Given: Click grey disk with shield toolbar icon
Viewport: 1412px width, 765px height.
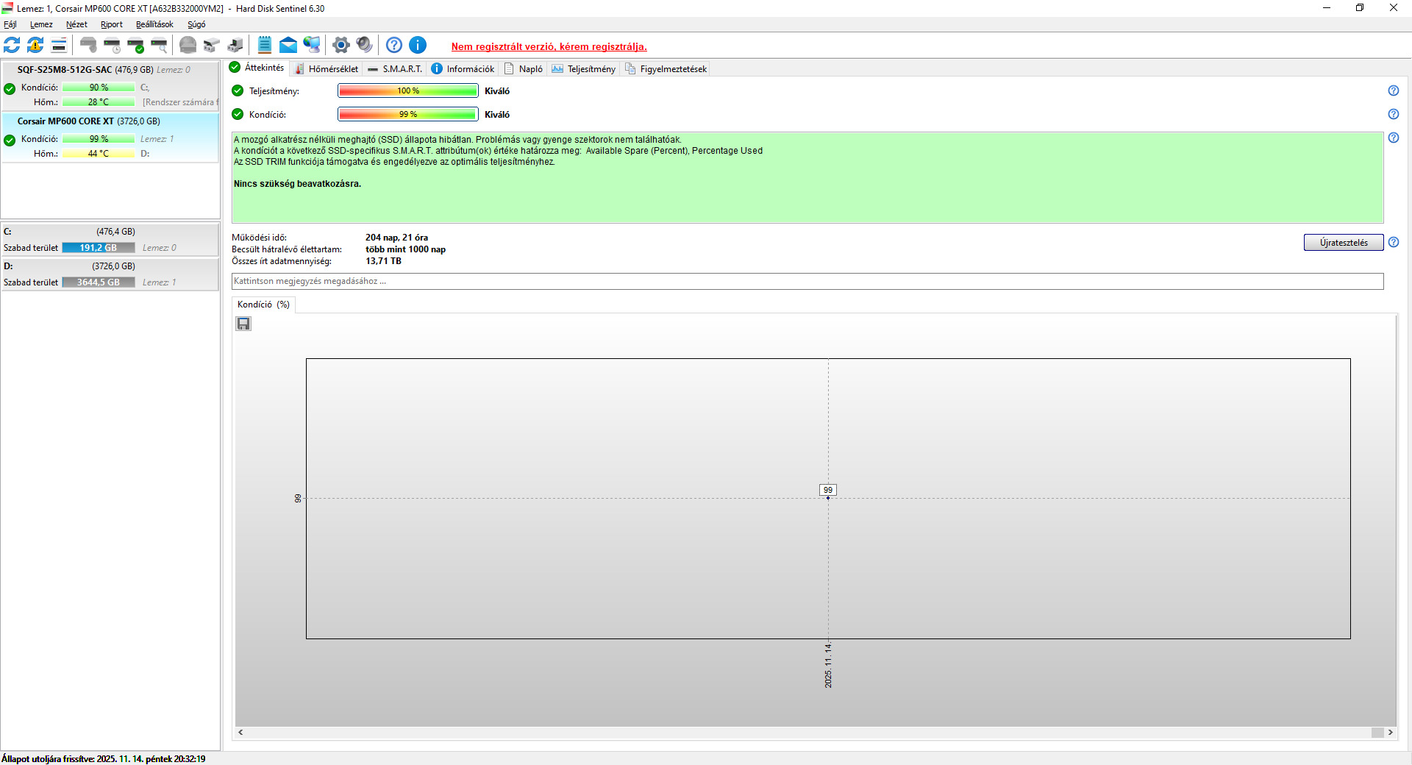Looking at the screenshot, I should pyautogui.click(x=88, y=45).
